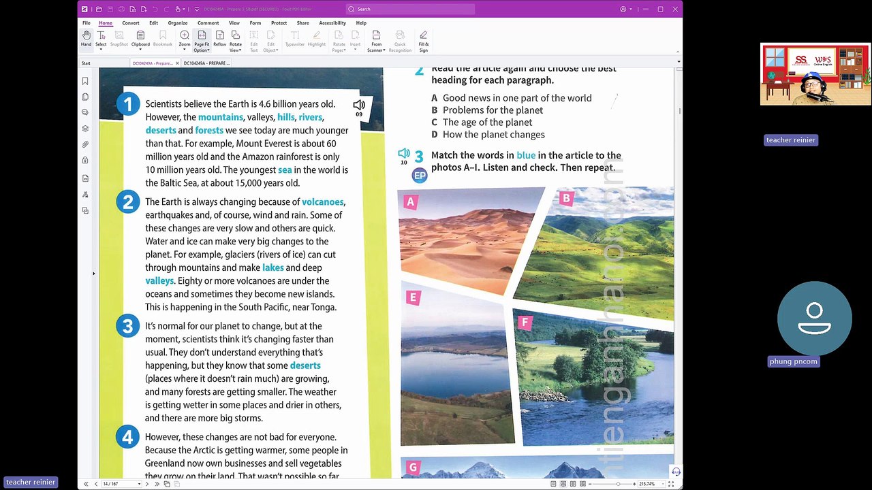872x490 pixels.
Task: Switch to the Share tab
Action: (302, 22)
